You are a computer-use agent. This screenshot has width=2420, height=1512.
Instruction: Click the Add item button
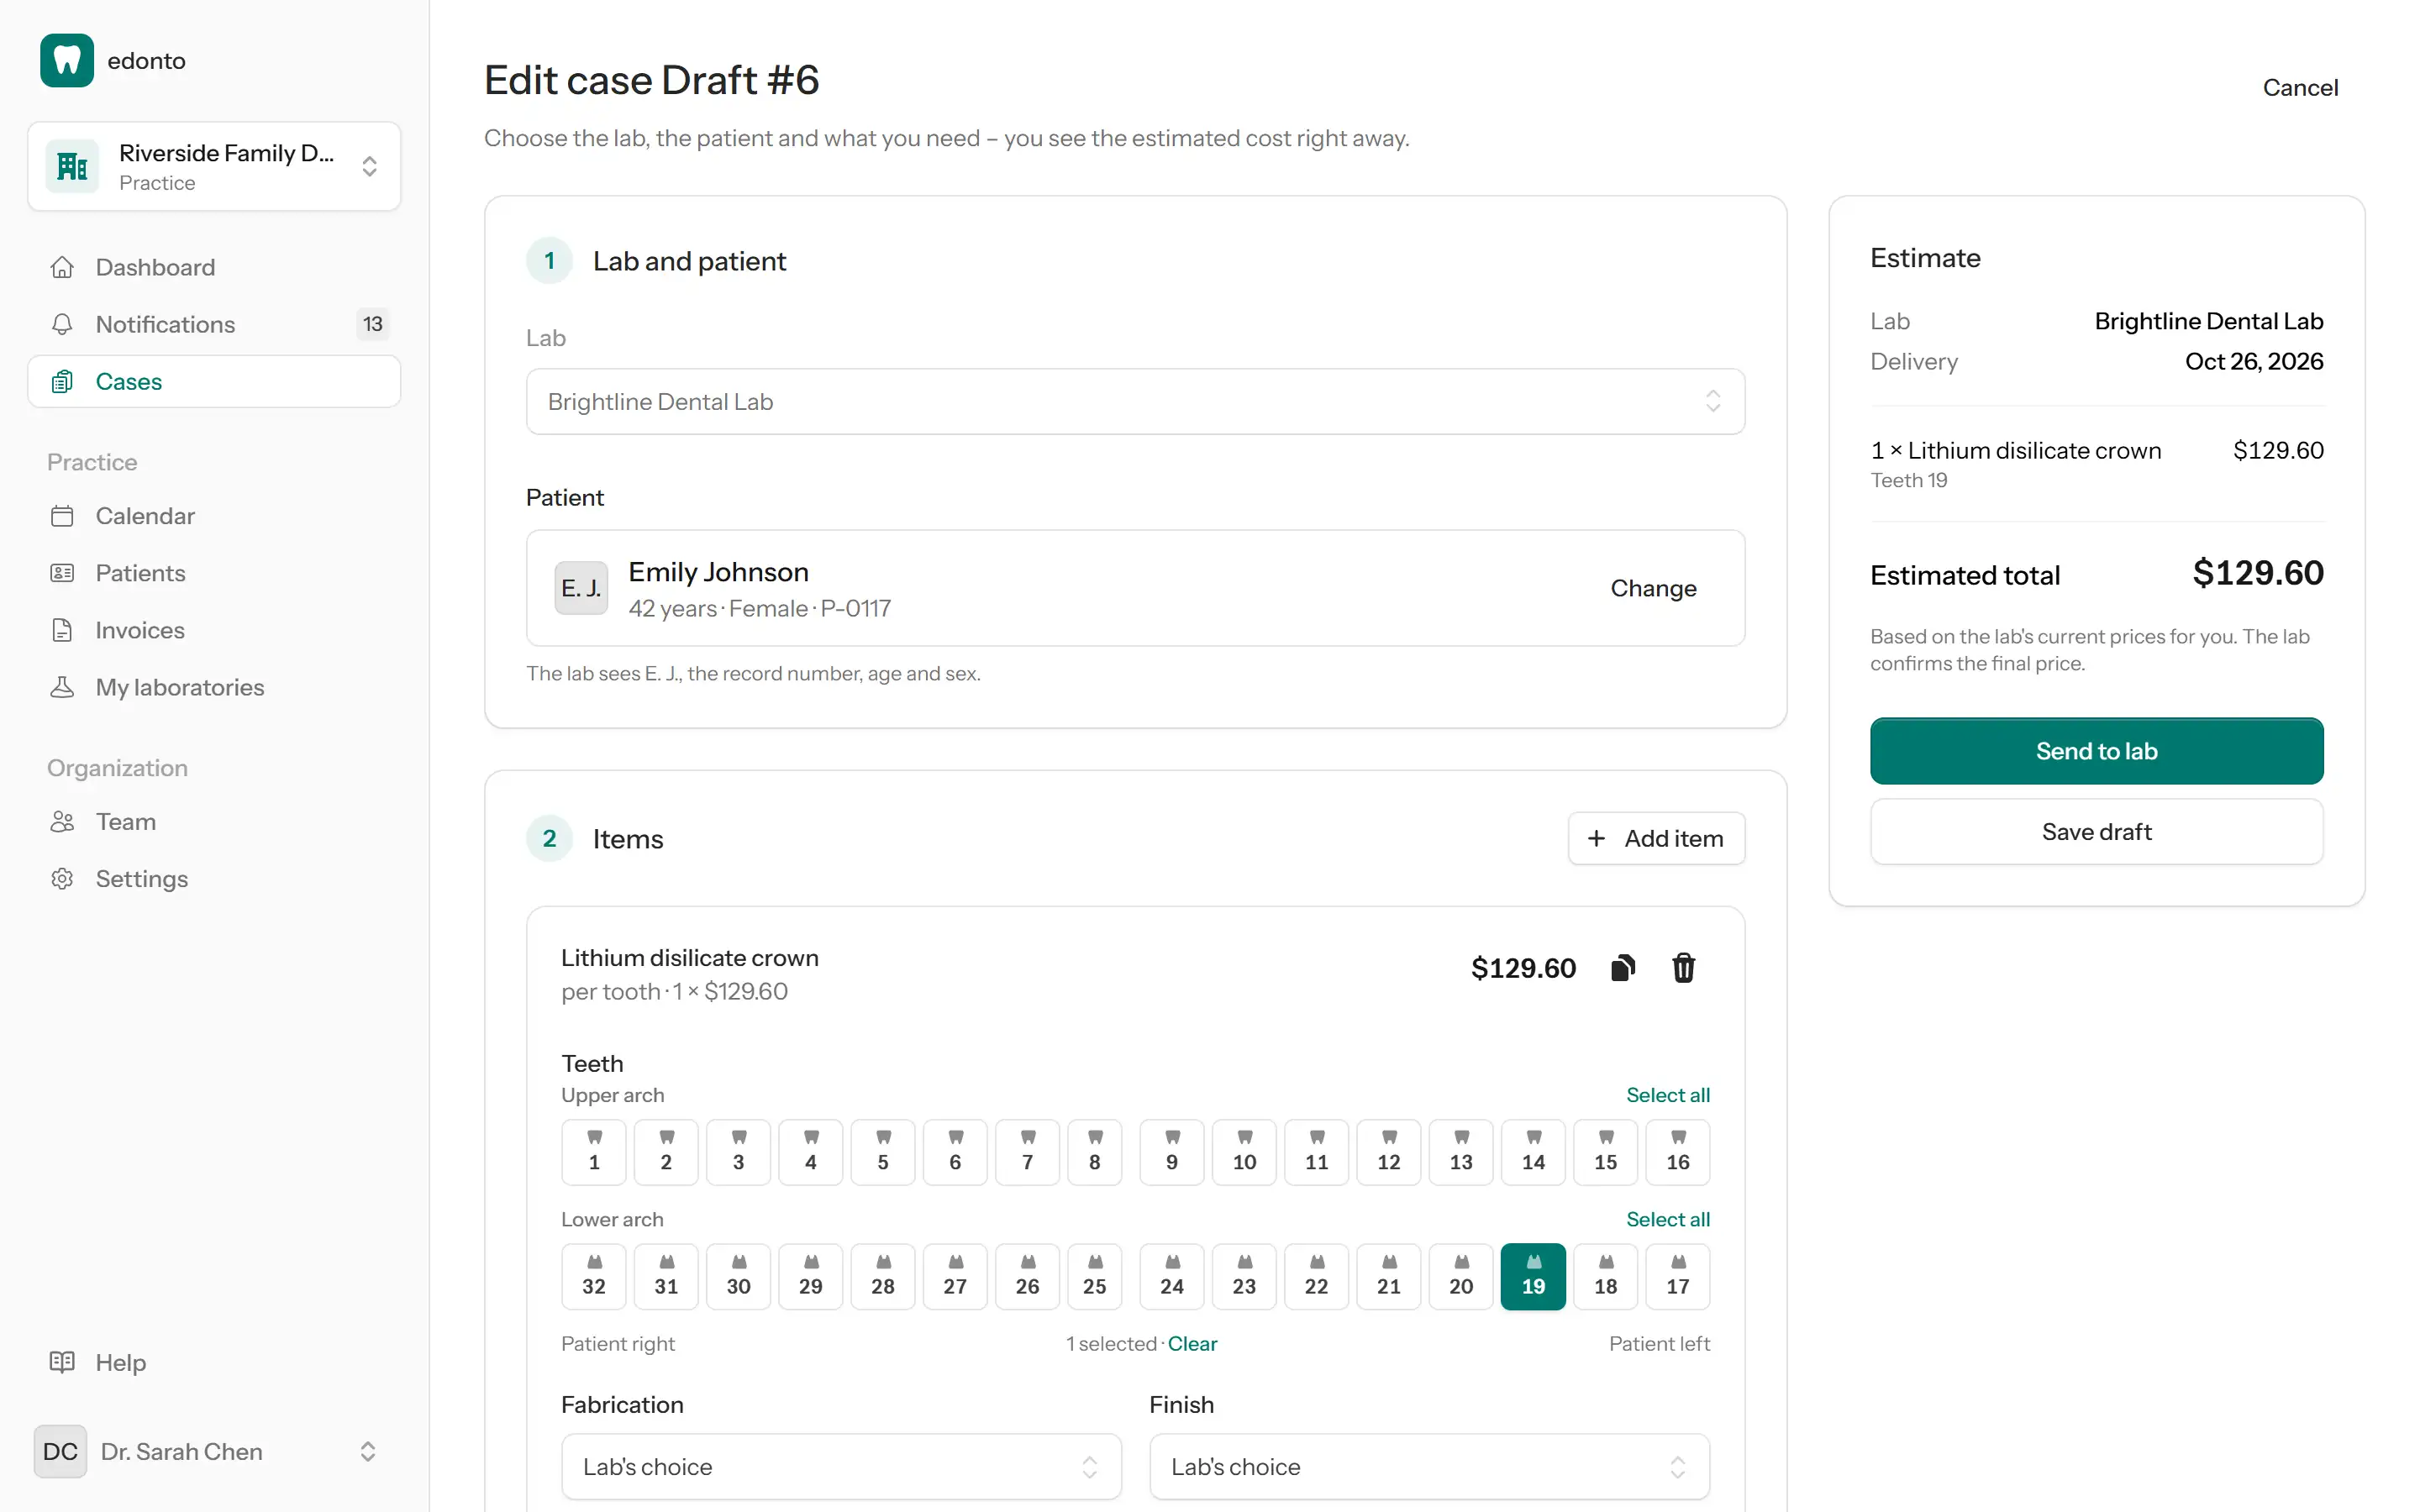[1656, 838]
